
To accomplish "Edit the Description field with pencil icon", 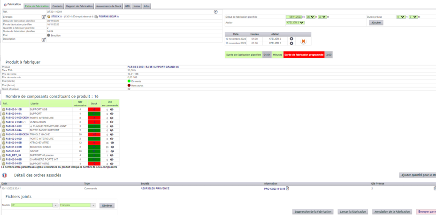I will pos(44,40).
